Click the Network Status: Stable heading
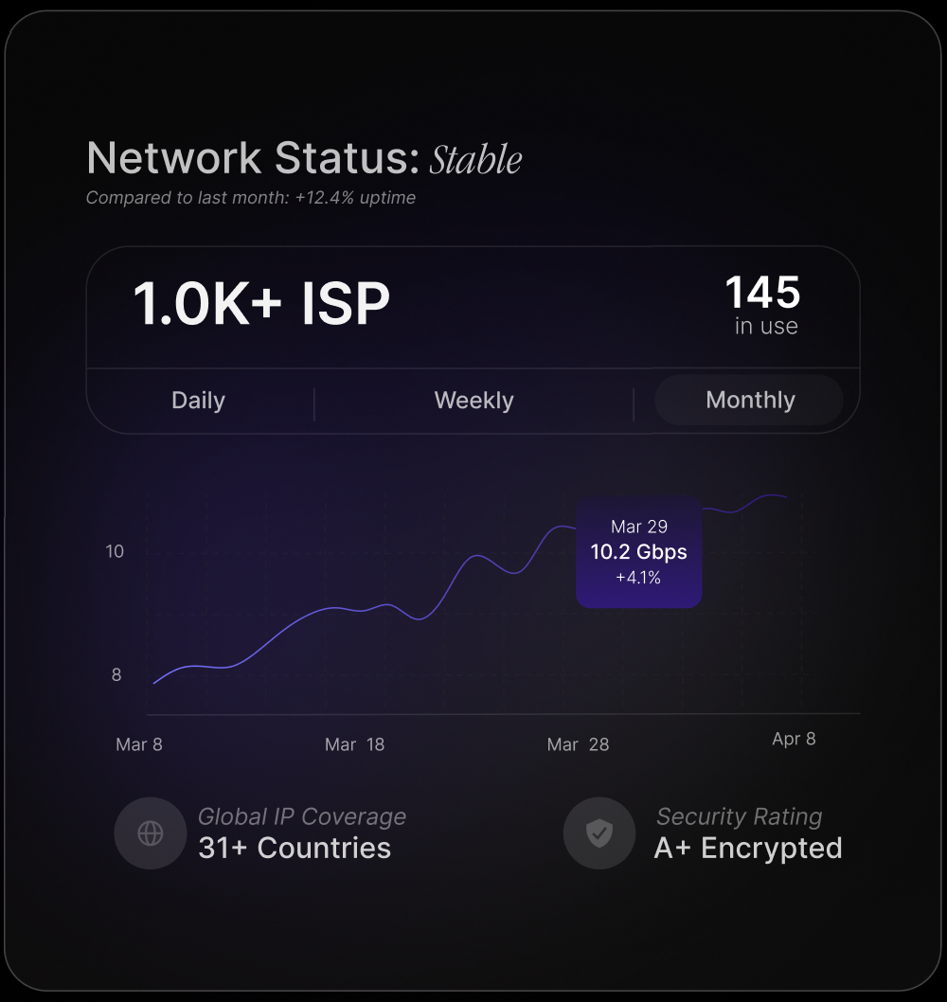The width and height of the screenshot is (947, 1002). [x=304, y=158]
